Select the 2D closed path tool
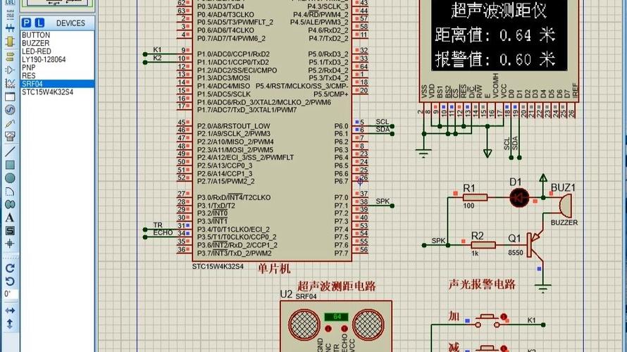The image size is (627, 352). [10, 205]
